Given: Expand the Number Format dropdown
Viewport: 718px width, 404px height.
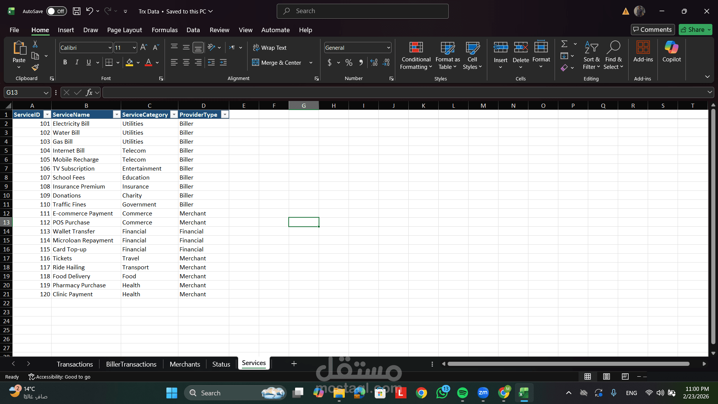Looking at the screenshot, I should [389, 48].
